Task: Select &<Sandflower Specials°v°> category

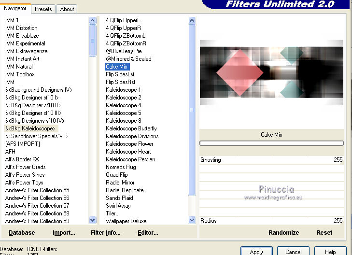Action: point(37,136)
